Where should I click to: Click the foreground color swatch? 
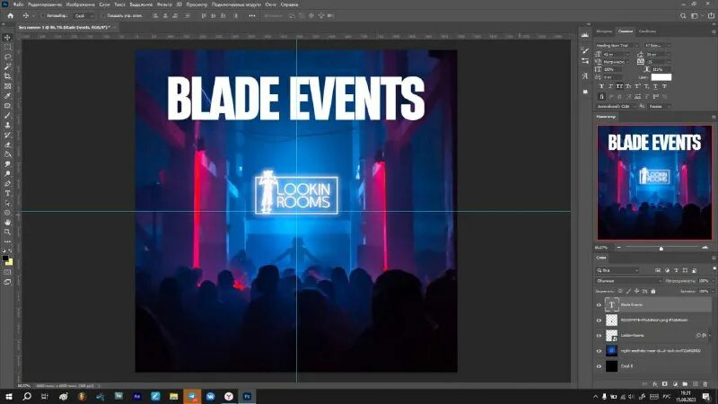5,259
